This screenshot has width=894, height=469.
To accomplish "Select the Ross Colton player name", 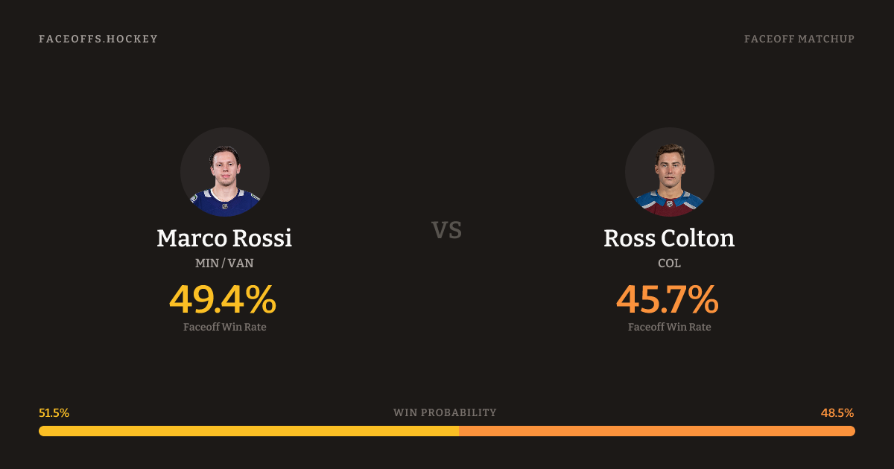I will (x=669, y=238).
